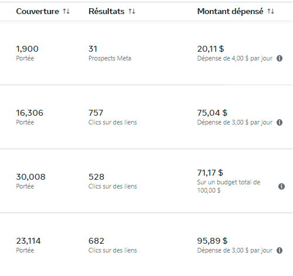Open info icon beside 95,89 $ spend
The height and width of the screenshot is (276, 293).
click(x=280, y=250)
